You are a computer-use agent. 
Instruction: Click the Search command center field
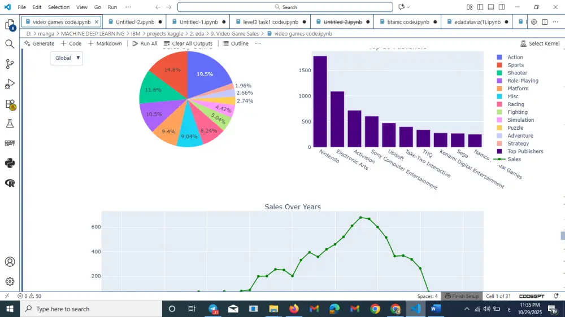[285, 7]
